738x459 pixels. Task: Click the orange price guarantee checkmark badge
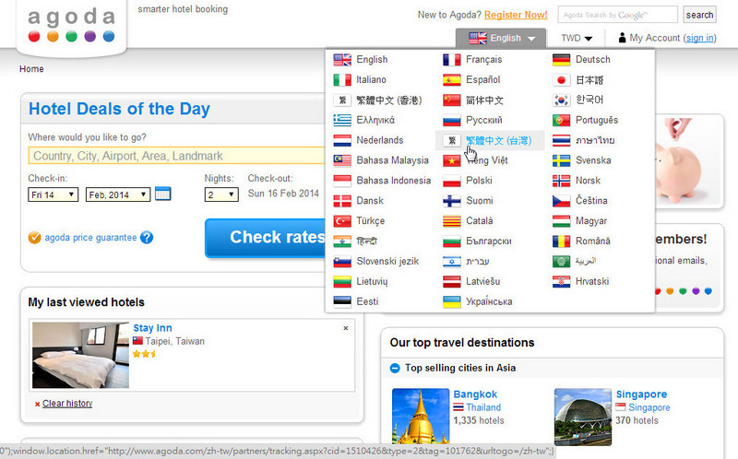pyautogui.click(x=34, y=238)
